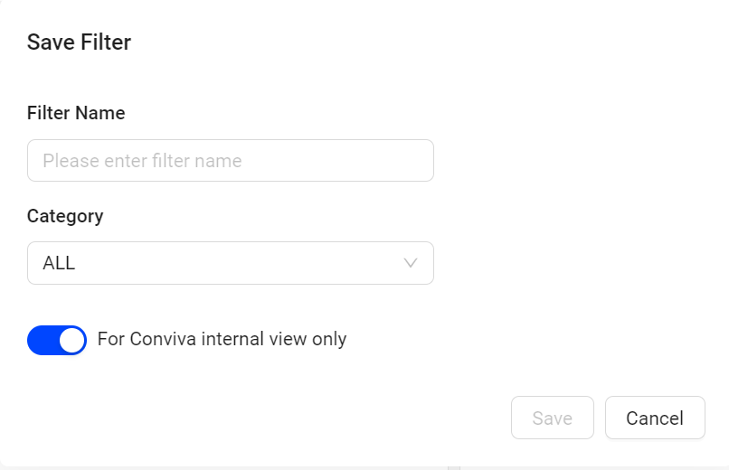This screenshot has height=470, width=729.
Task: Click the 'ALL' value in Category
Action: click(59, 263)
